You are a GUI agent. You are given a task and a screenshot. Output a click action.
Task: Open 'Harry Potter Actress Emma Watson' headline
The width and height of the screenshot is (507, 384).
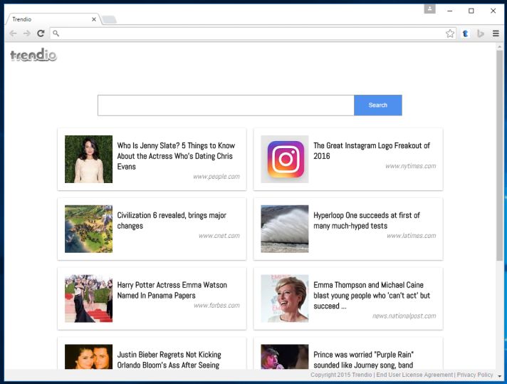172,290
